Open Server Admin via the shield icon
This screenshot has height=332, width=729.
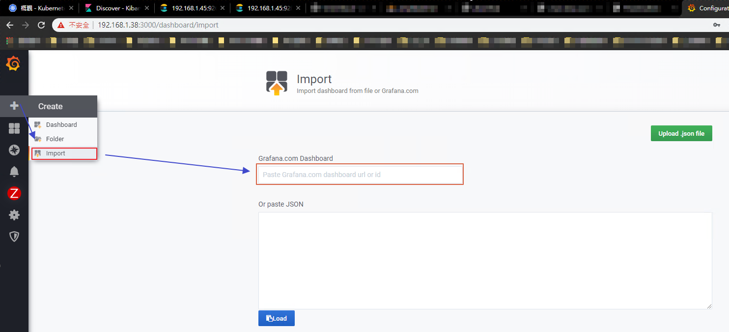(14, 237)
